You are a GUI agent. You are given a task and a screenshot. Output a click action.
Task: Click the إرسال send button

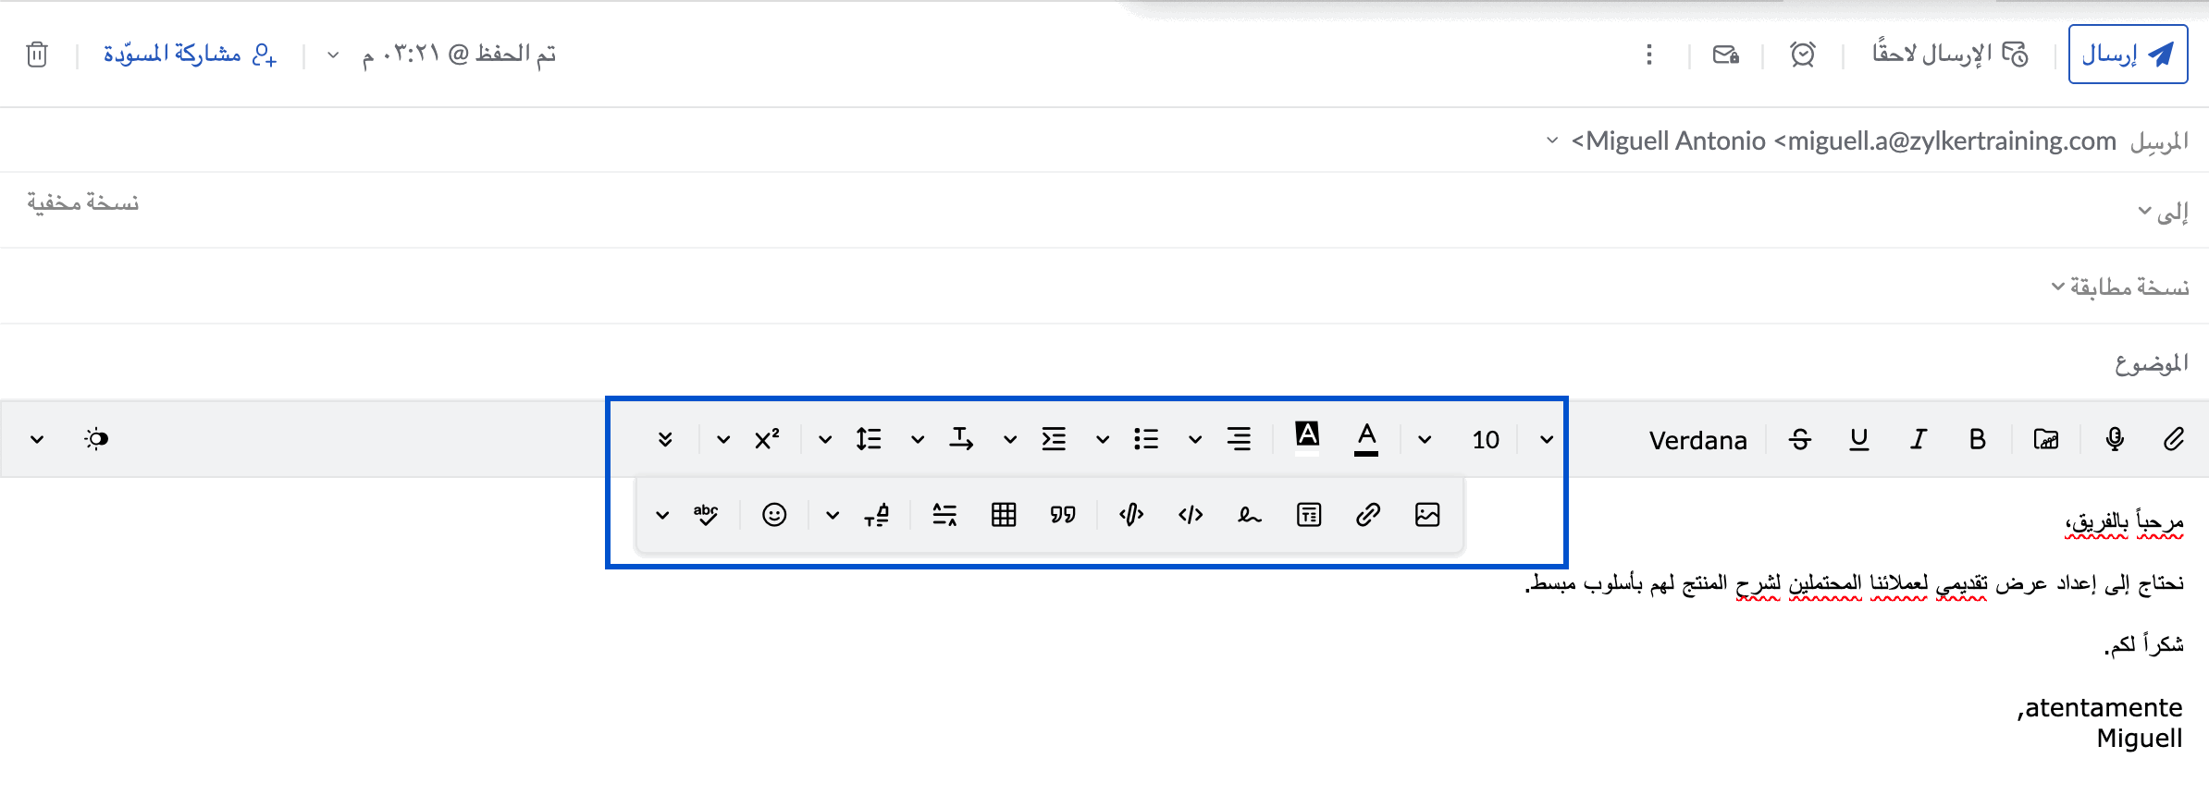(2128, 55)
